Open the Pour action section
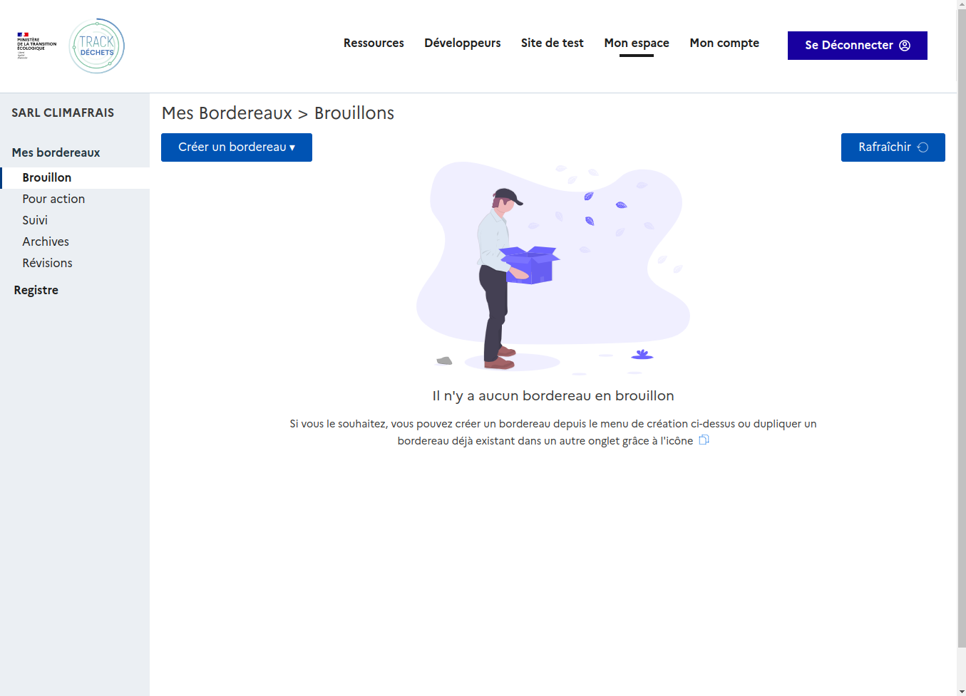Image resolution: width=966 pixels, height=696 pixels. click(x=53, y=199)
